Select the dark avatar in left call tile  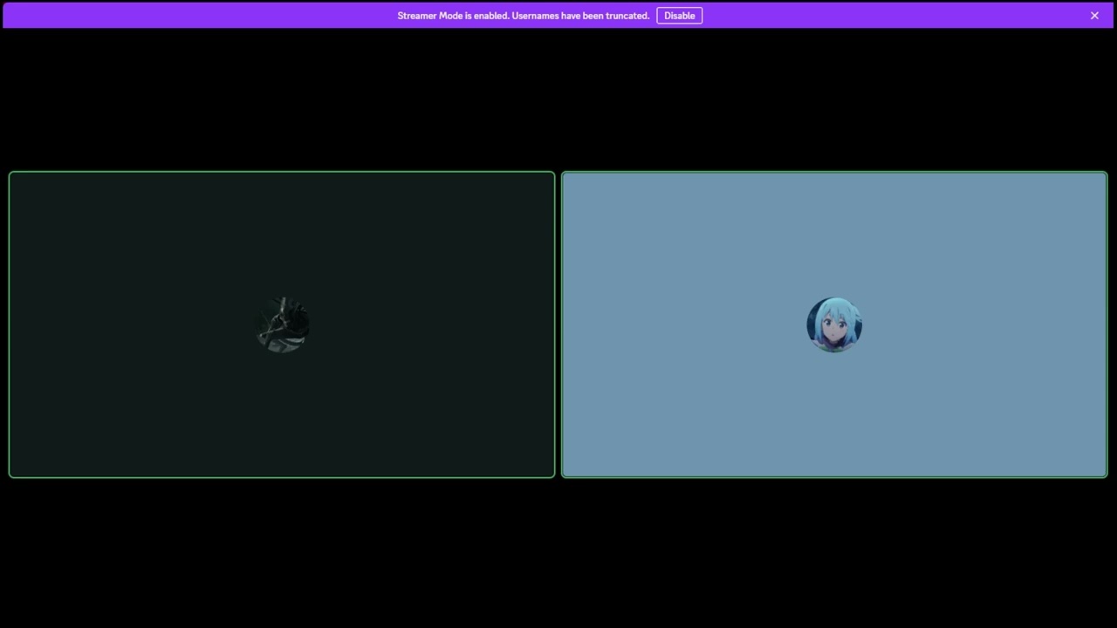point(282,324)
